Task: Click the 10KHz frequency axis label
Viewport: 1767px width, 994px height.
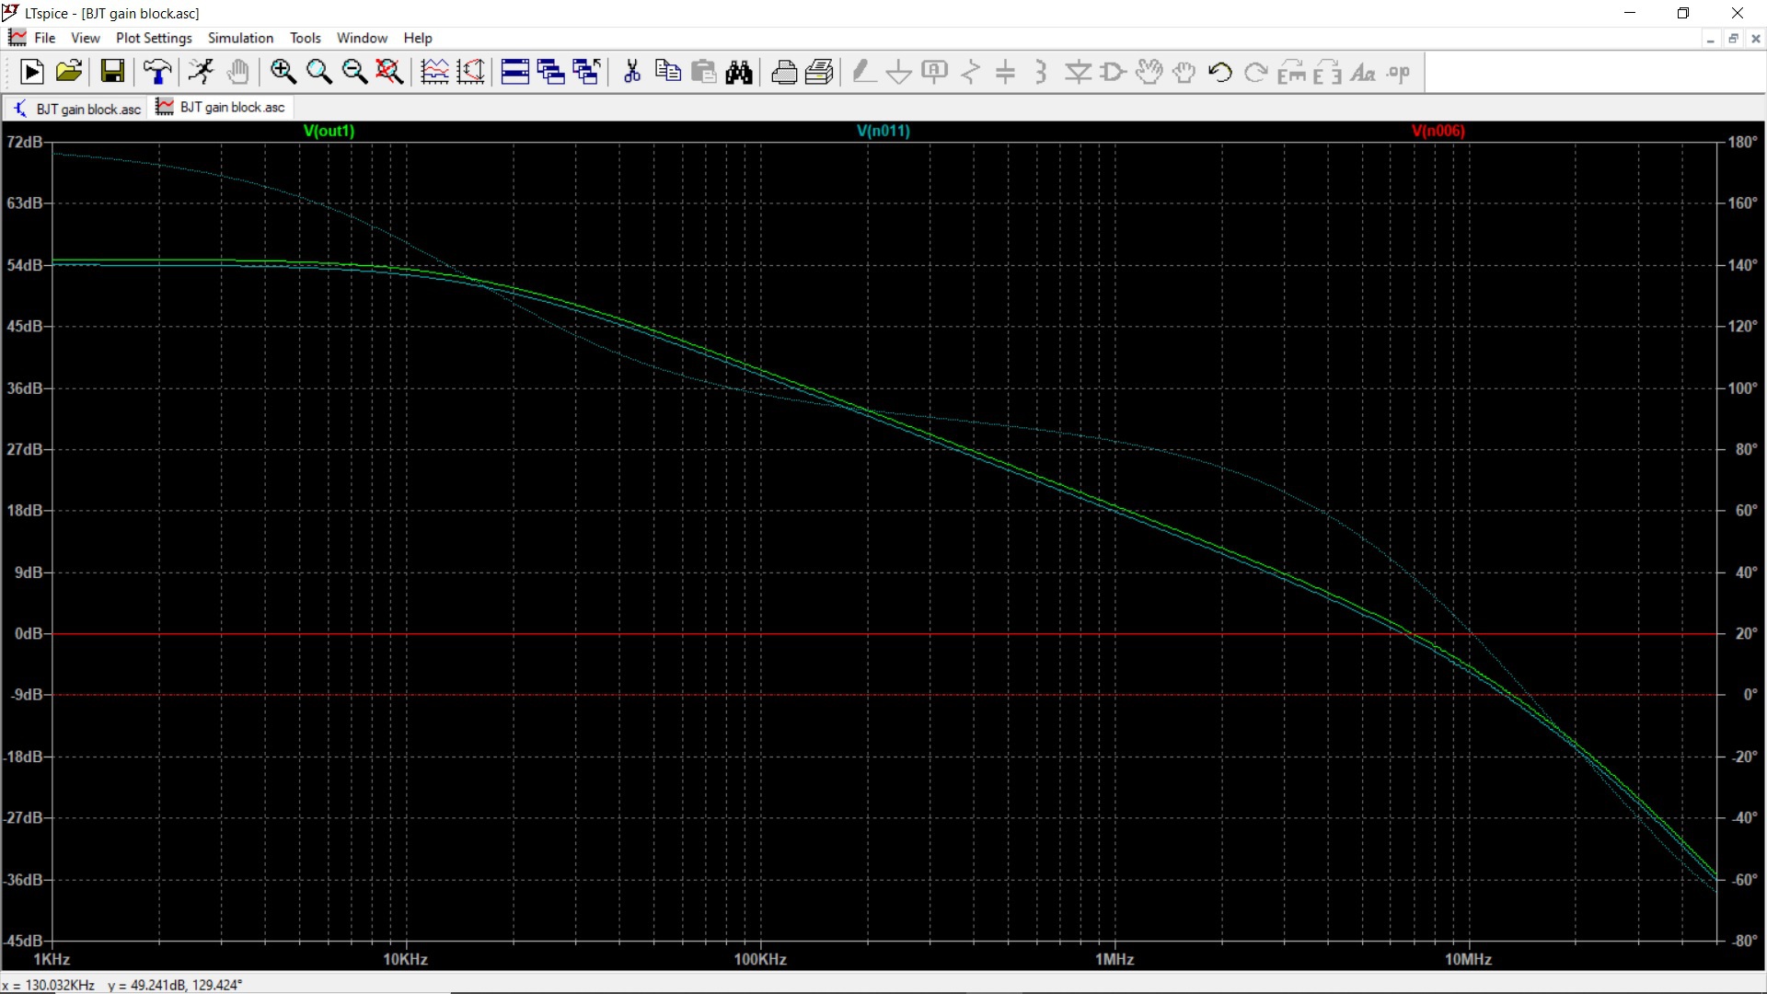Action: coord(406,960)
